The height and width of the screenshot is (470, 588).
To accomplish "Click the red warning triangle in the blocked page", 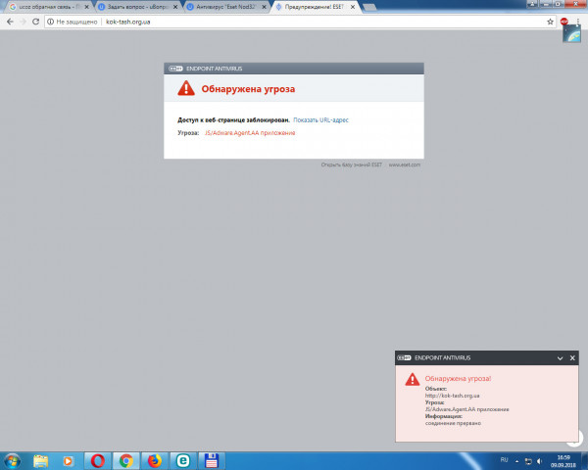I will click(x=186, y=88).
